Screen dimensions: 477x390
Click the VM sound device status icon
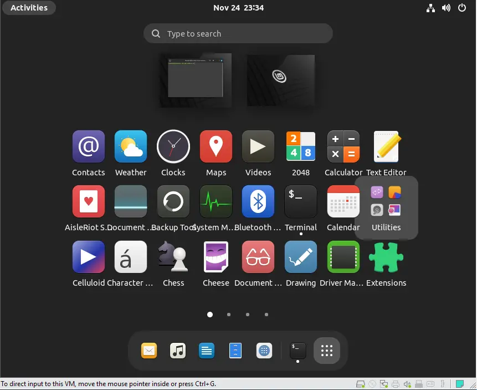coord(407,384)
